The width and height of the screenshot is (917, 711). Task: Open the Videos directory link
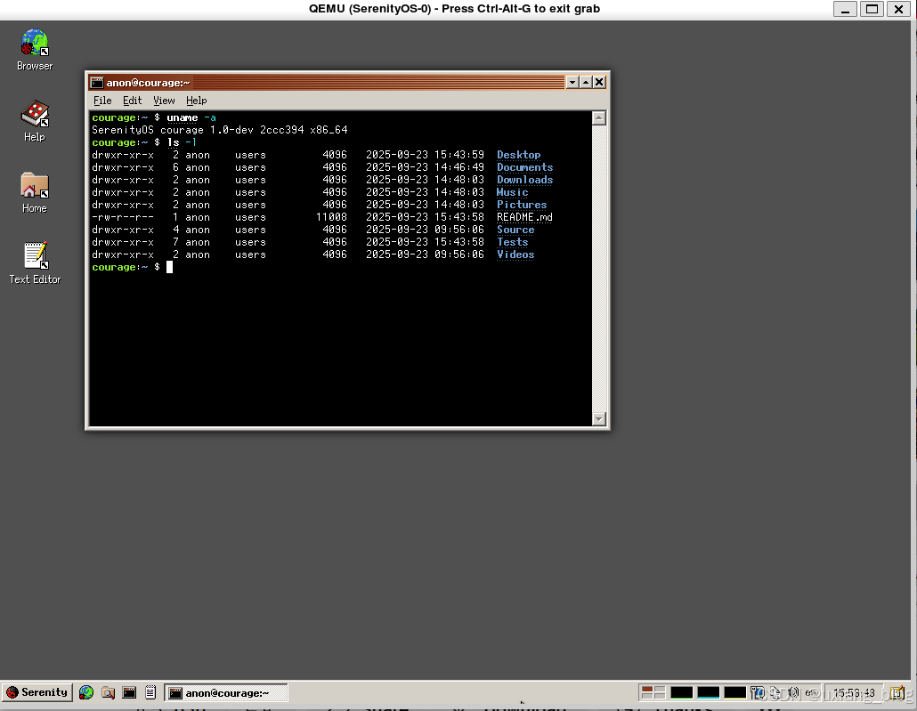(x=515, y=255)
